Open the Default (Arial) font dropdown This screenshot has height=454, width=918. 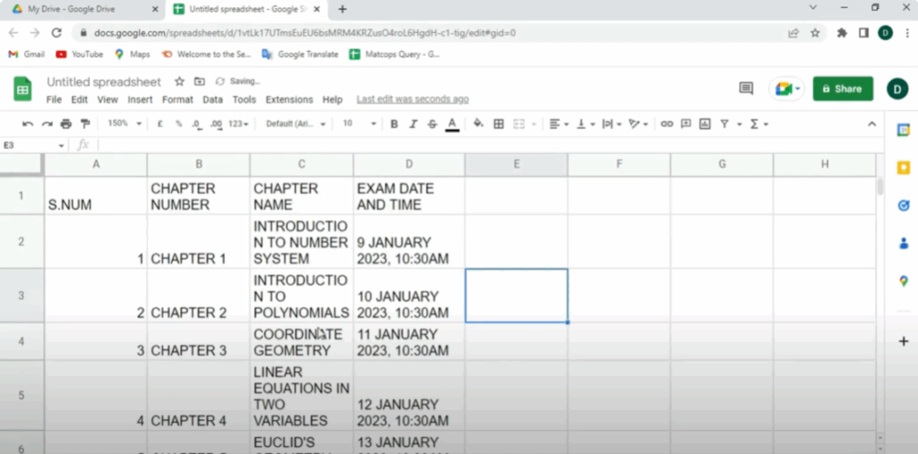[296, 124]
